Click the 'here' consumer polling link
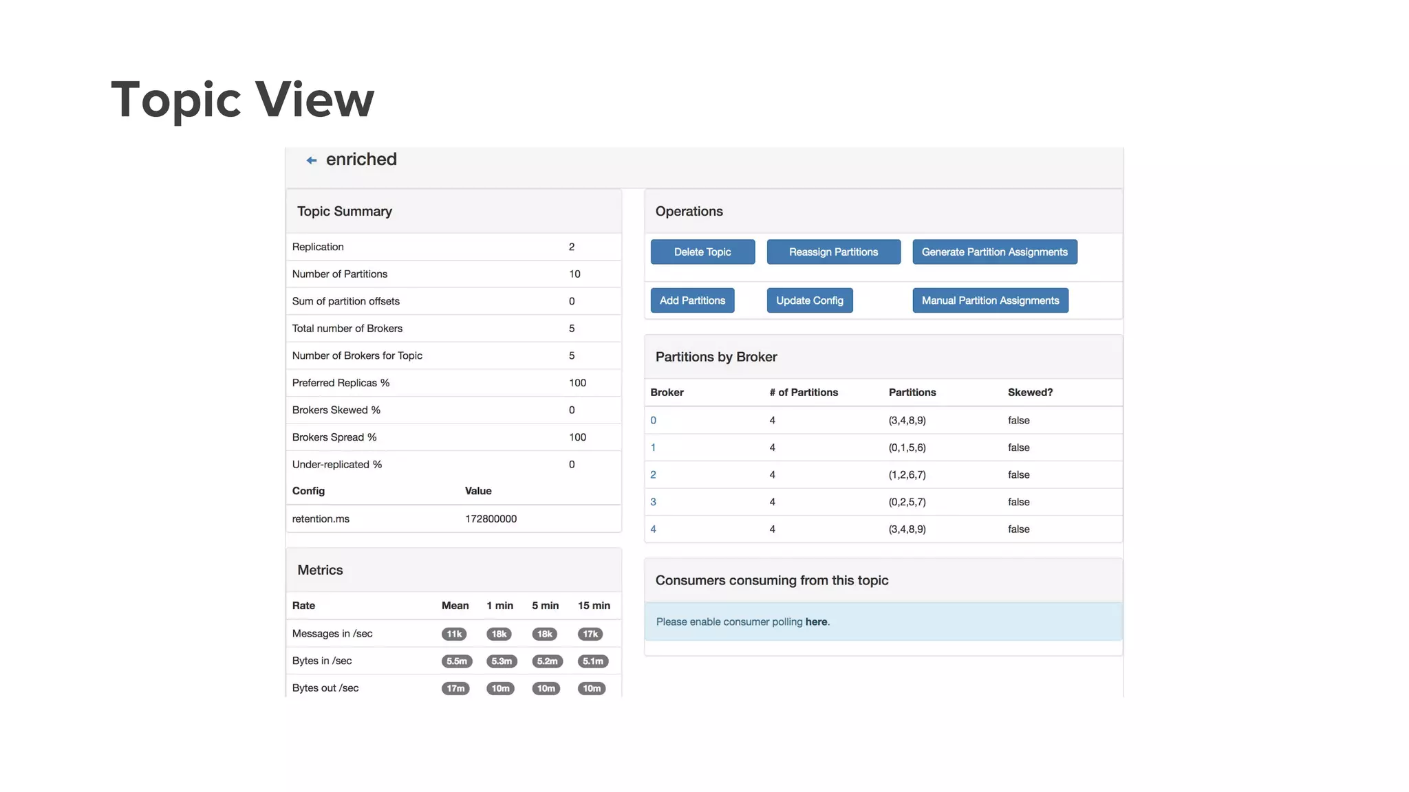 click(816, 621)
